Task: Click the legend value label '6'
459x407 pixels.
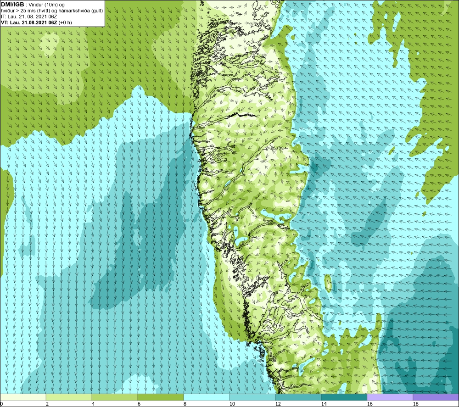Action: [139, 404]
